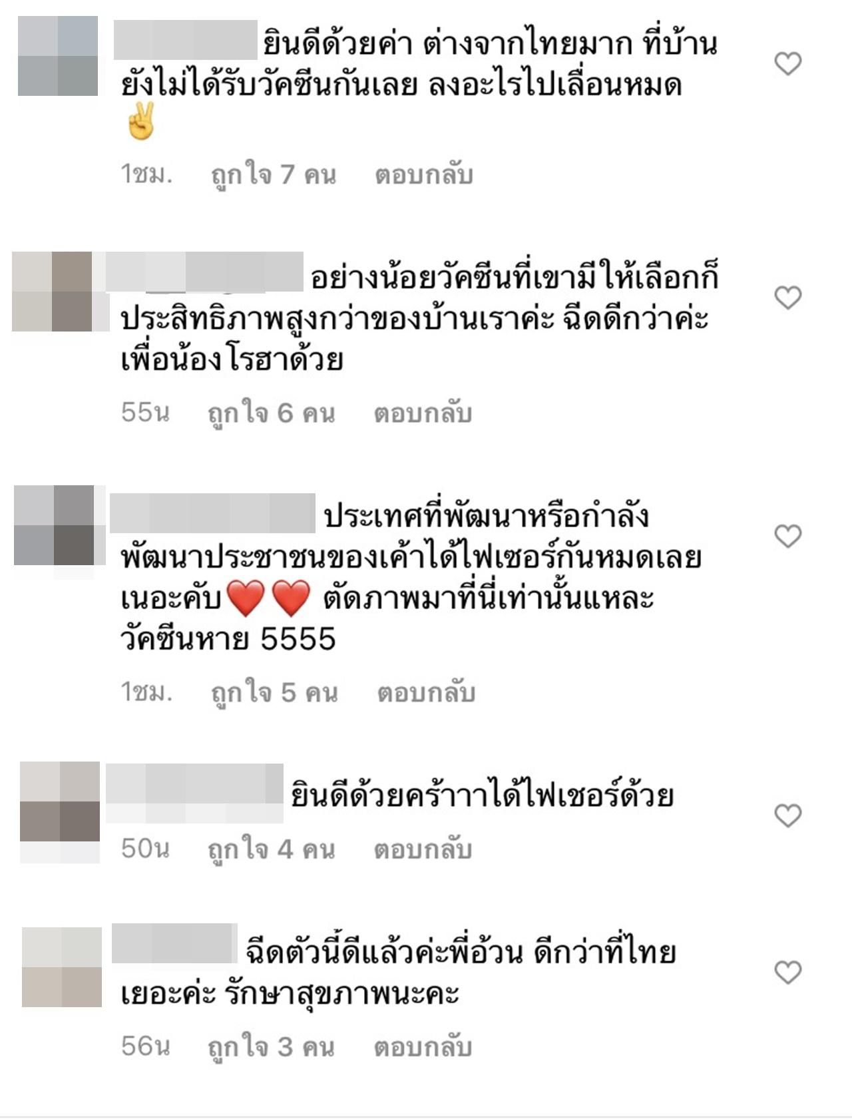Open avatar of the last commenter
This screenshot has height=1119, width=852.
(62, 967)
